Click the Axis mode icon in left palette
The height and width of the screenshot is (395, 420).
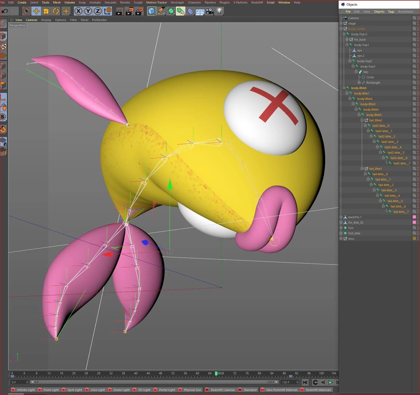[x=3, y=97]
